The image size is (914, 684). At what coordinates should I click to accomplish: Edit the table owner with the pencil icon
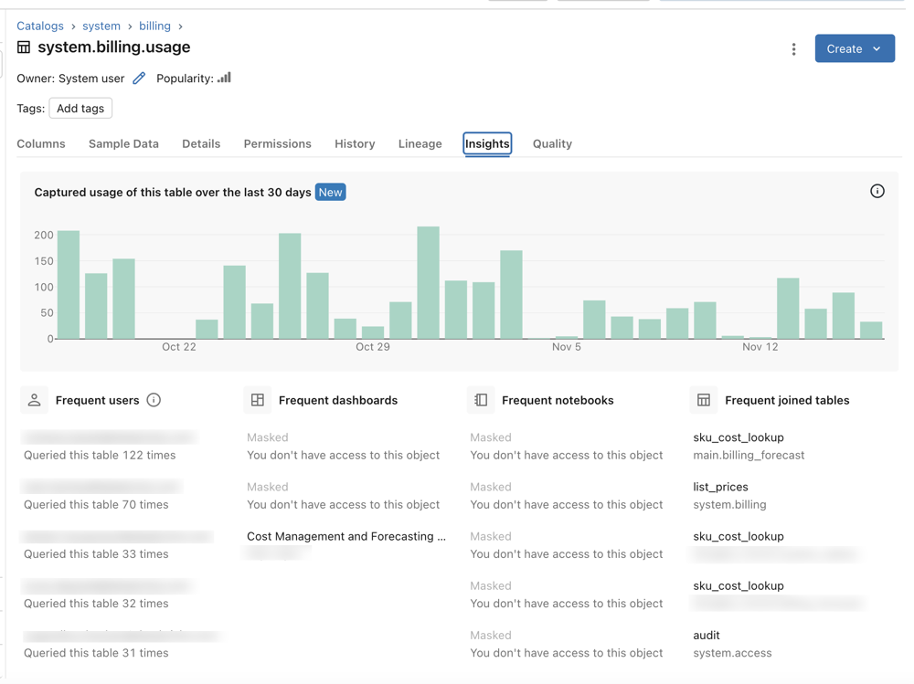pos(139,79)
